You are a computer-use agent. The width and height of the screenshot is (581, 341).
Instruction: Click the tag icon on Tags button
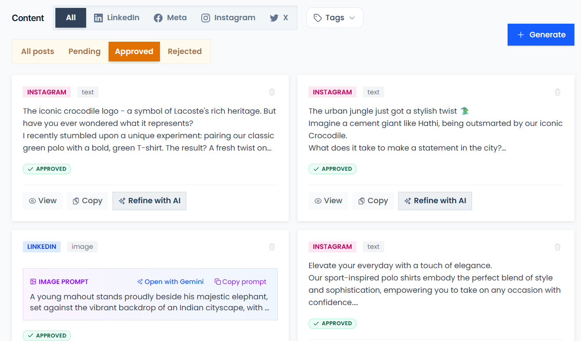318,18
